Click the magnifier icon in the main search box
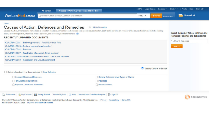 pos(39,16)
